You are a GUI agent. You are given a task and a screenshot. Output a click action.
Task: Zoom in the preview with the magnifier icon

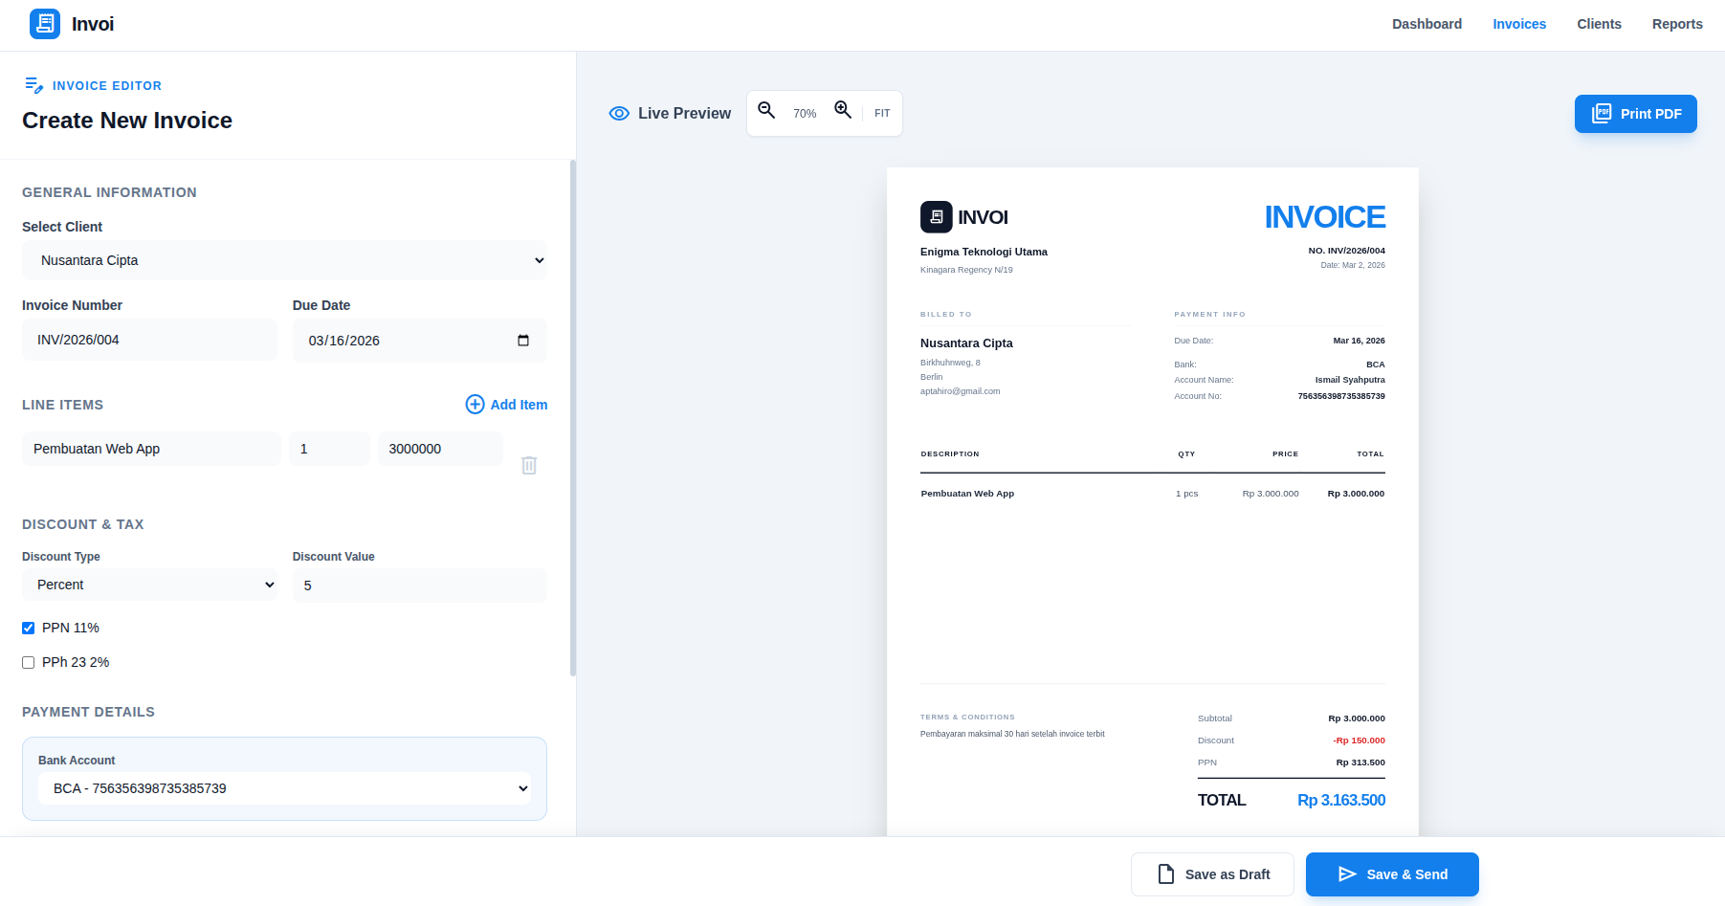[843, 111]
